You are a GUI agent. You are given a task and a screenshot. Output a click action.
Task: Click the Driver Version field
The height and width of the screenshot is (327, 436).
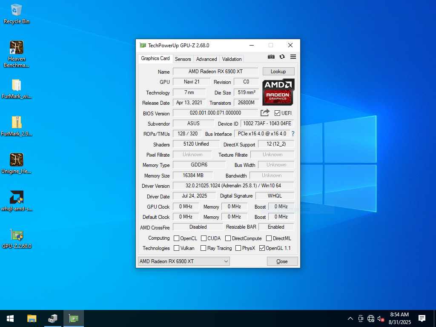(x=233, y=186)
